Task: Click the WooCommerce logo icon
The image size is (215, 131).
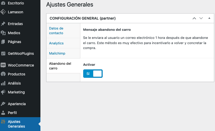Action: click(3, 65)
